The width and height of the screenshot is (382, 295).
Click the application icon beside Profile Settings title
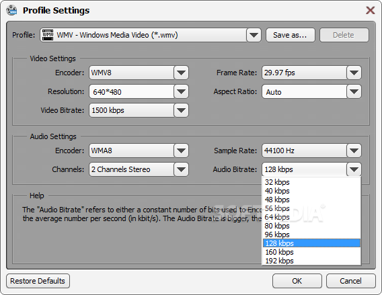(x=11, y=10)
